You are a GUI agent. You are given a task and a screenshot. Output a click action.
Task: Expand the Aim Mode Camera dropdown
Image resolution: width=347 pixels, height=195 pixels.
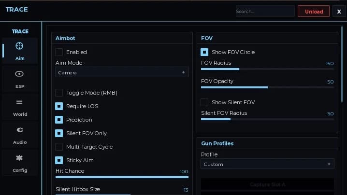(x=122, y=72)
